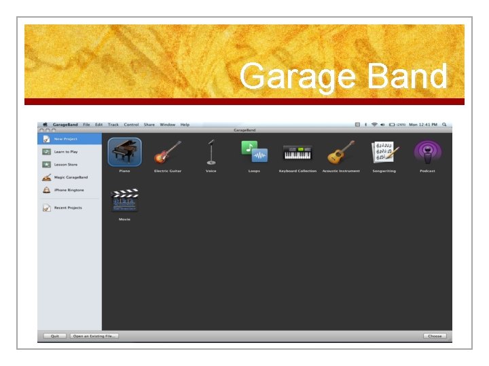The width and height of the screenshot is (489, 366).
Task: Click the battery status icon
Action: [392, 125]
